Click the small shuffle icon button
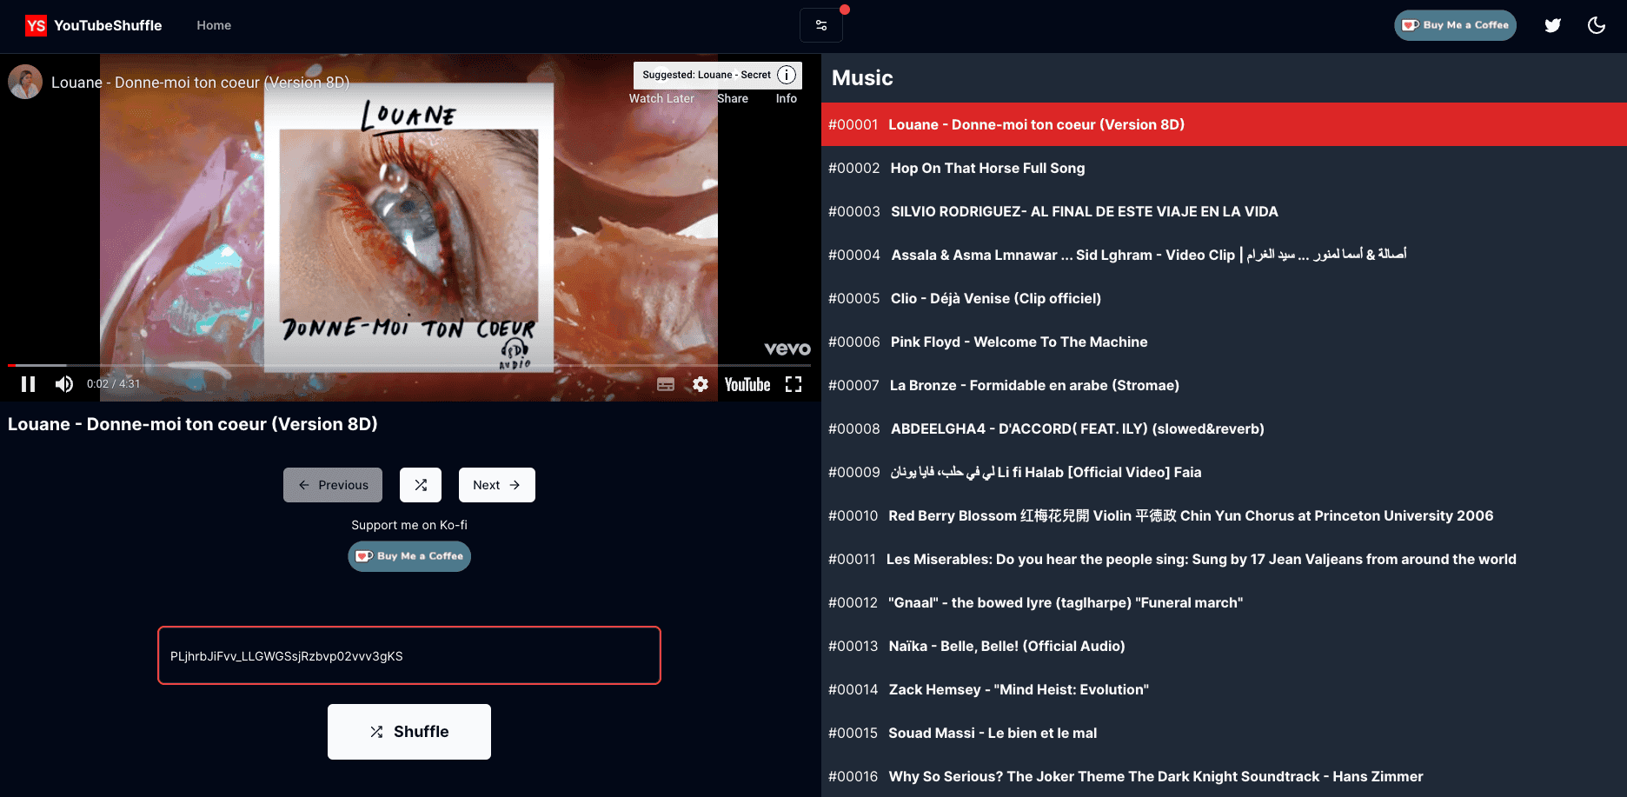Screen dimensions: 1627x797 point(421,485)
